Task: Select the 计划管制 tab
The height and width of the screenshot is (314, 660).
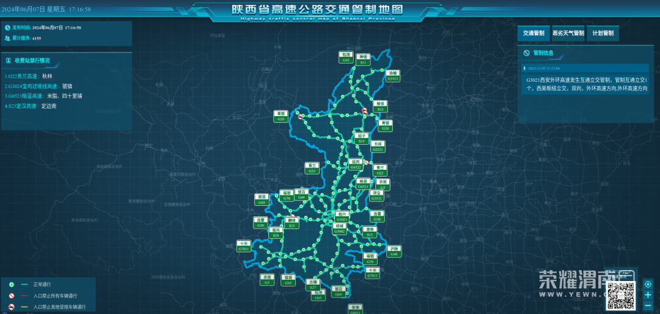Action: 603,34
